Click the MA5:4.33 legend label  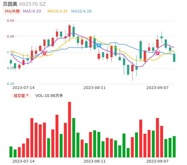pyautogui.click(x=32, y=11)
